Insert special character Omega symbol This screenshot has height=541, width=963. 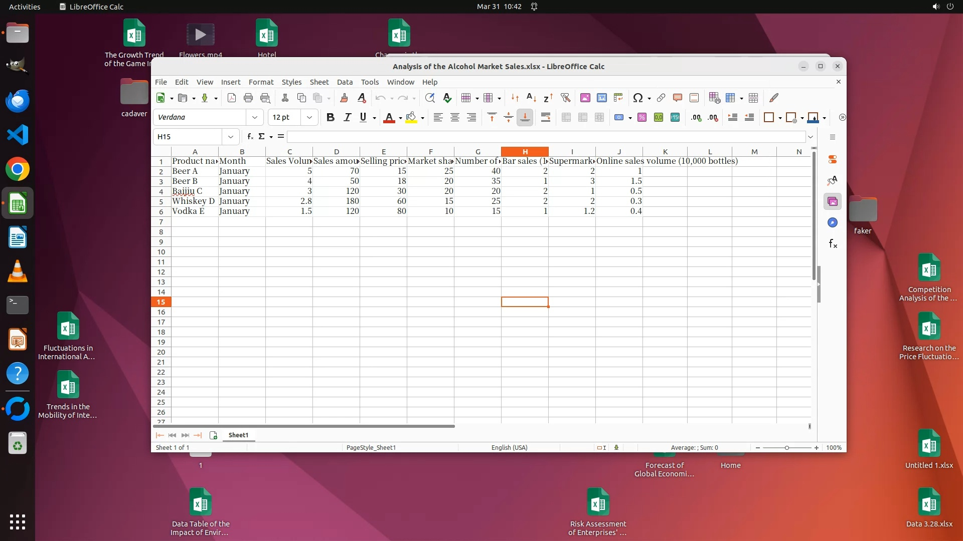click(x=637, y=98)
